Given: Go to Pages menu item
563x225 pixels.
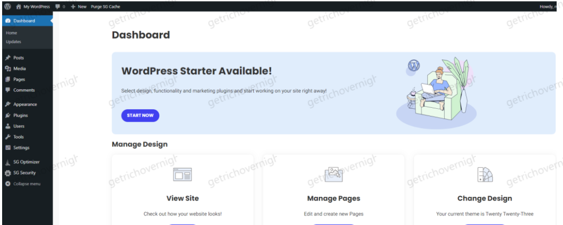Looking at the screenshot, I should 19,79.
